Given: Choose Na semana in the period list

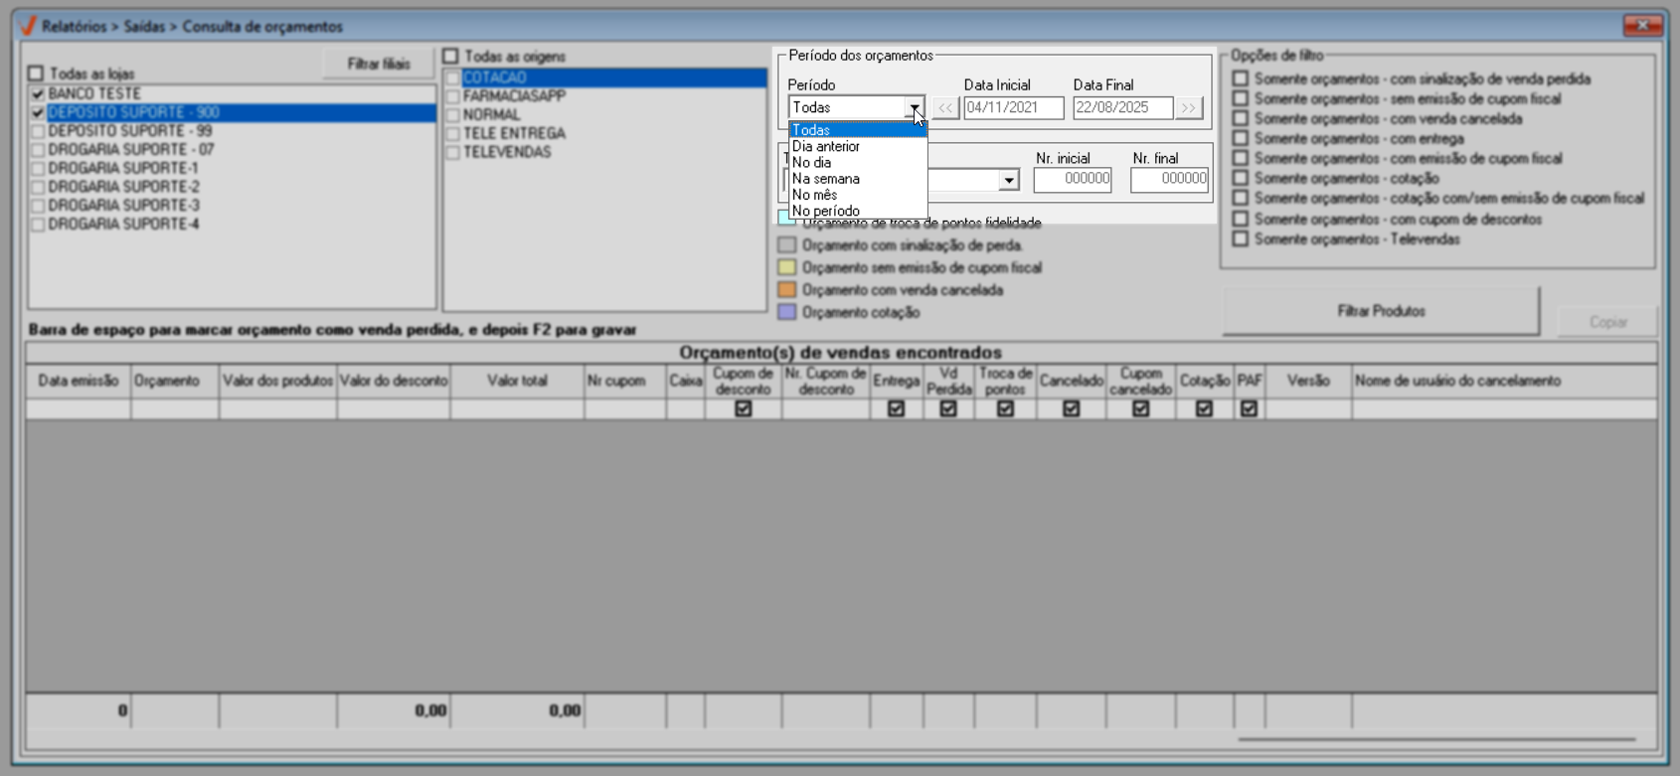Looking at the screenshot, I should pyautogui.click(x=826, y=179).
